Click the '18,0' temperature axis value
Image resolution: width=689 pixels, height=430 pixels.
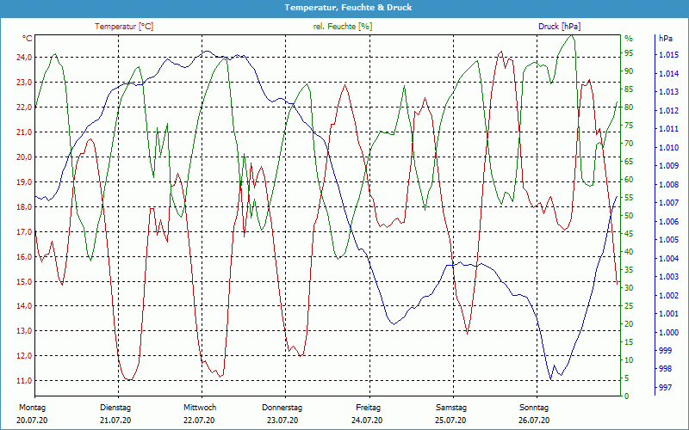[x=24, y=207]
